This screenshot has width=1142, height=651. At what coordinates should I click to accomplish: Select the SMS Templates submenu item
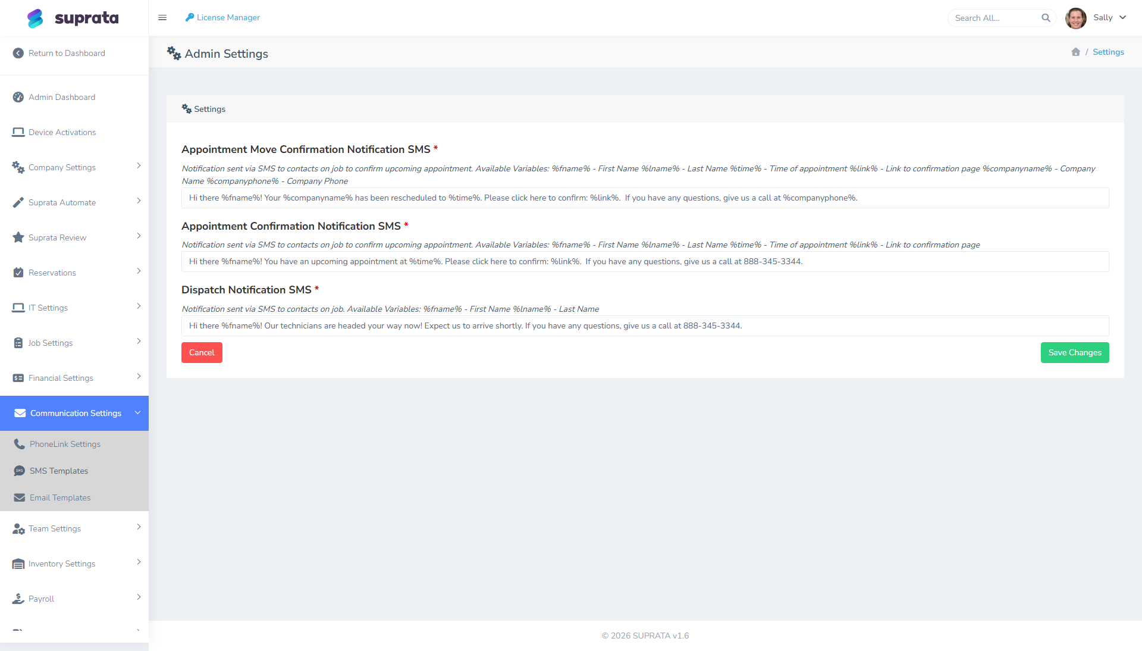[x=74, y=471]
